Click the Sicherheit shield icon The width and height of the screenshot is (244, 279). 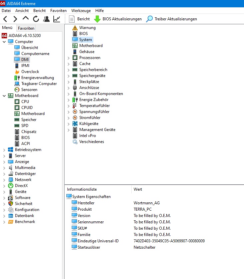click(11, 204)
